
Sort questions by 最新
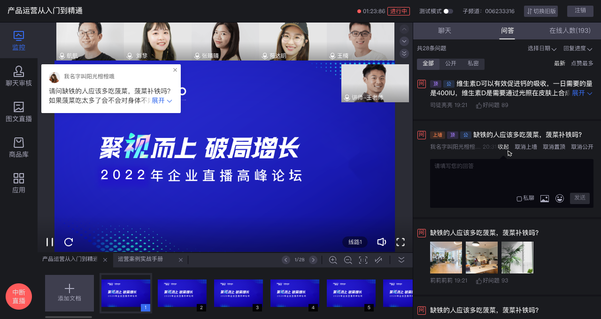coord(560,63)
